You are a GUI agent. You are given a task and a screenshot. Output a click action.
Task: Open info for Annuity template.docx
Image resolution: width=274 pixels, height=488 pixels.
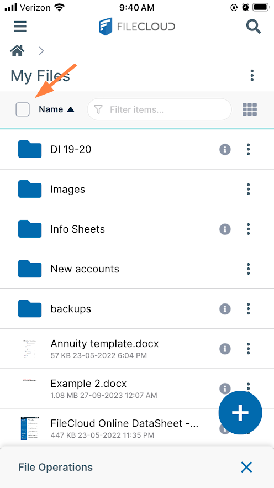click(225, 349)
